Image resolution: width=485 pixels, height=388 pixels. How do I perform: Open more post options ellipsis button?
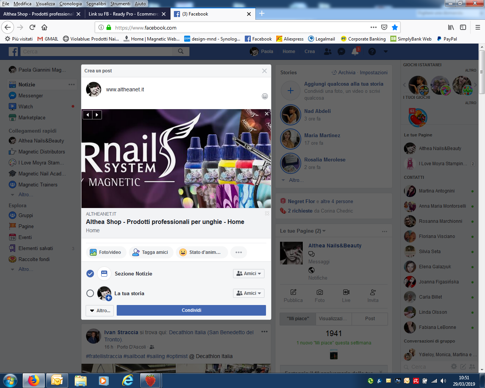coord(239,252)
